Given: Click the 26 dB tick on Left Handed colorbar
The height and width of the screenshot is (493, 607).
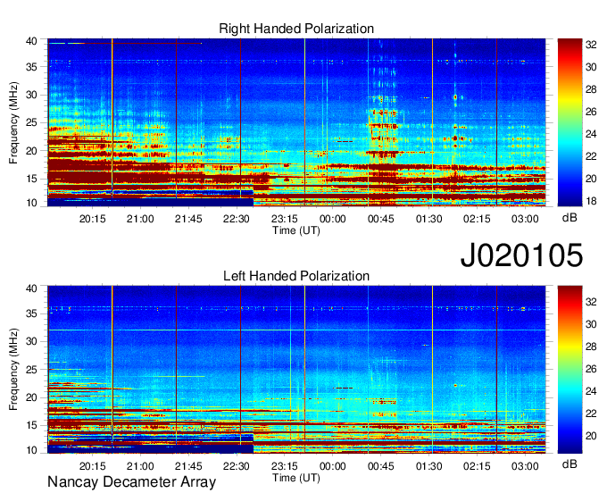Looking at the screenshot, I should click(x=591, y=369).
